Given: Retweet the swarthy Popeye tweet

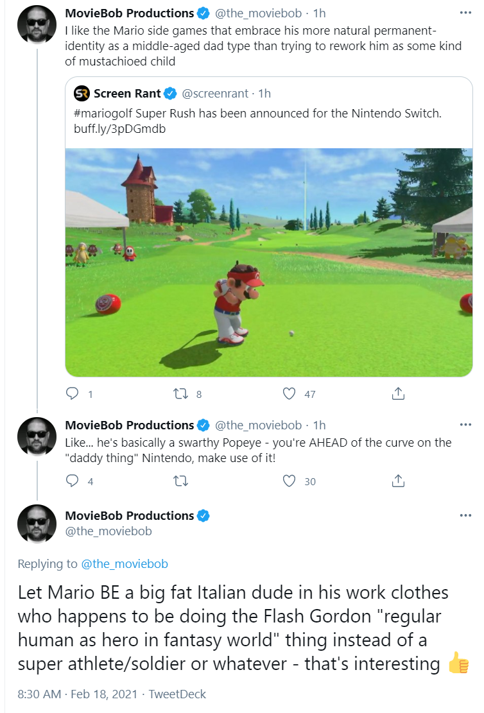Looking at the screenshot, I should point(181,481).
